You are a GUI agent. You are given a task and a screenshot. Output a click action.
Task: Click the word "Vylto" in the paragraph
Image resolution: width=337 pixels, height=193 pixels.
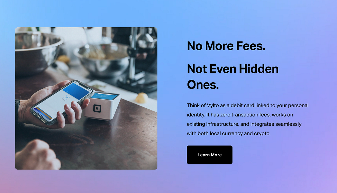click(x=213, y=106)
